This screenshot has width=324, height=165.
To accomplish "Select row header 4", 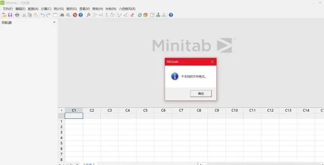I will 61,138.
